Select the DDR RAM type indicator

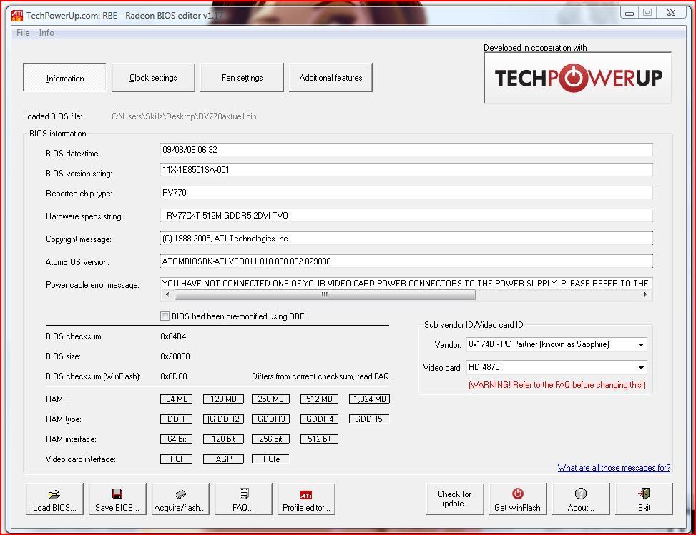176,419
